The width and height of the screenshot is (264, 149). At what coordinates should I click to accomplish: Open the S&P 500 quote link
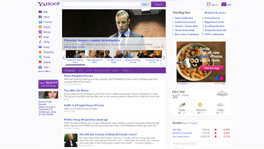click(x=177, y=130)
